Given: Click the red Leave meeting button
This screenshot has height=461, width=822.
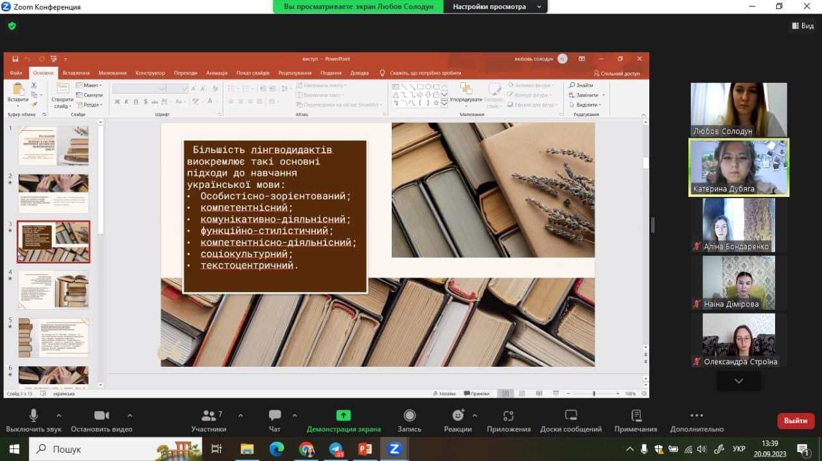Looking at the screenshot, I should [796, 421].
